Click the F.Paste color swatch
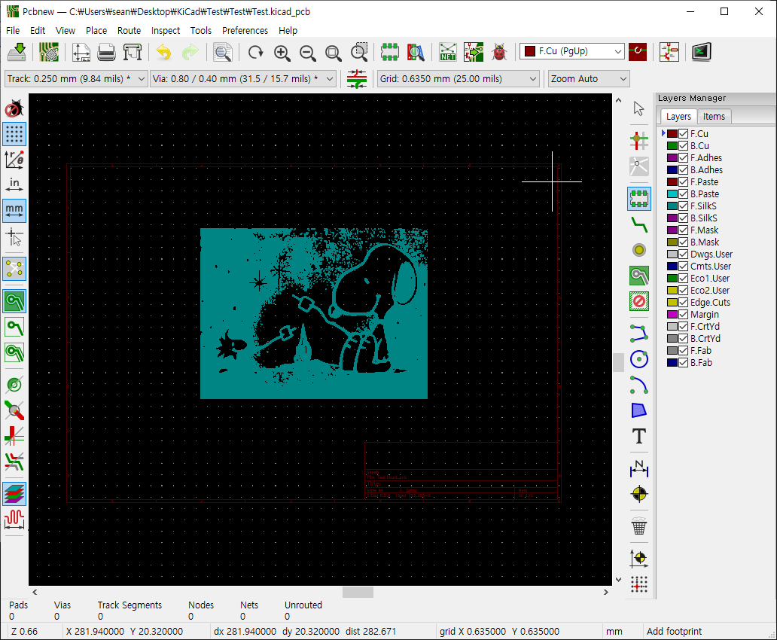 672,182
